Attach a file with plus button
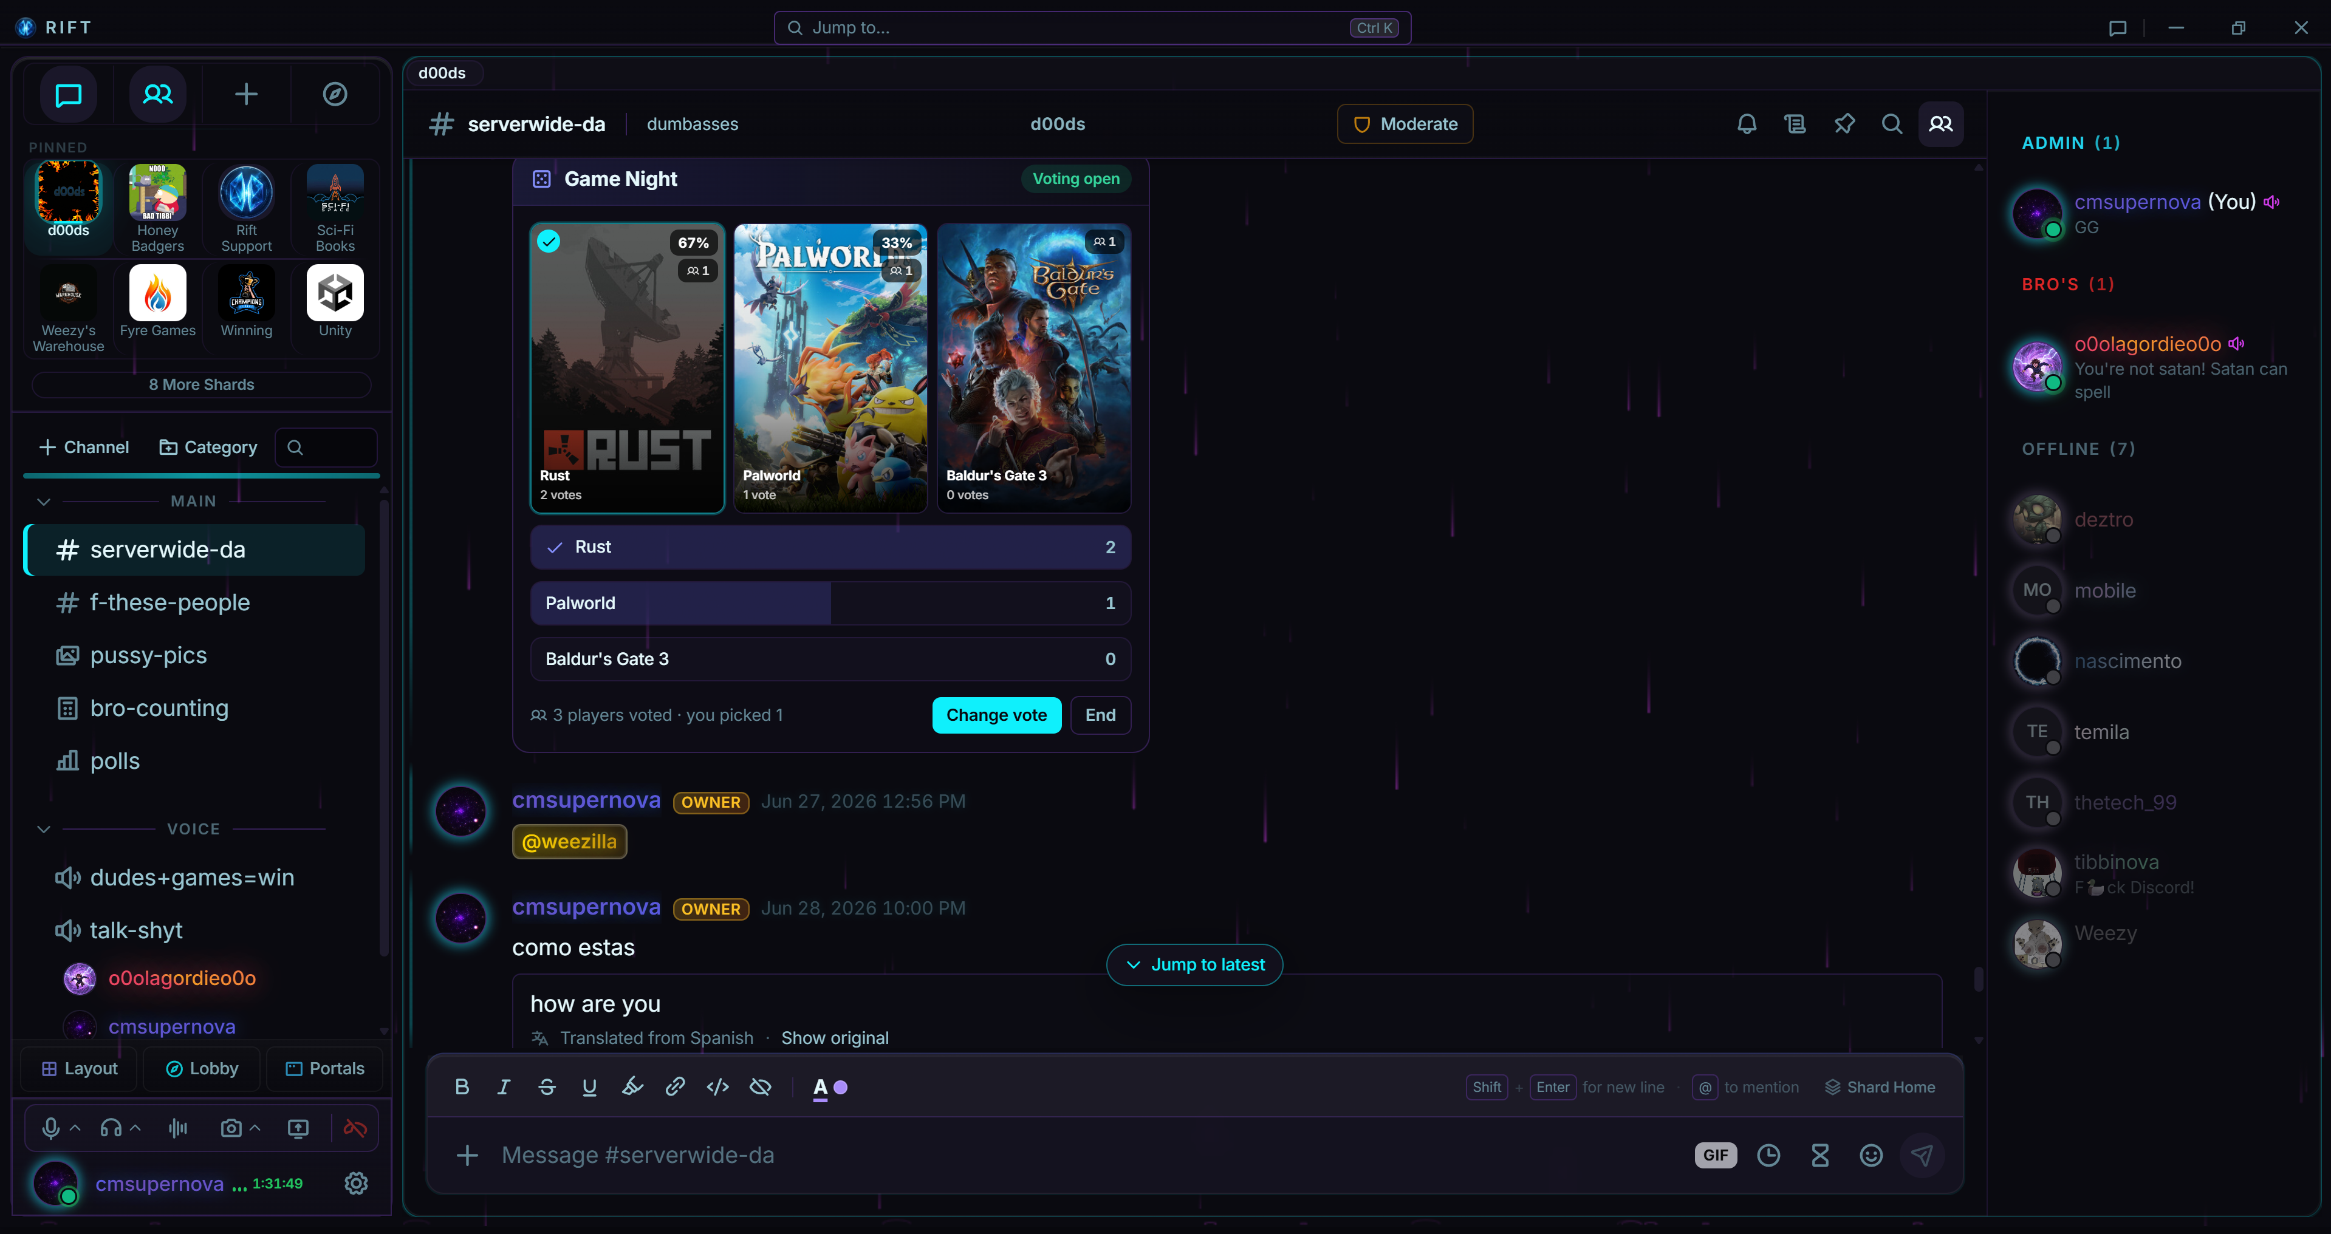Image resolution: width=2331 pixels, height=1234 pixels. 467,1154
